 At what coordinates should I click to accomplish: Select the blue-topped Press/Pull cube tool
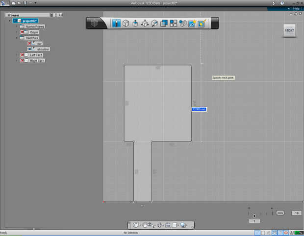pos(135,24)
